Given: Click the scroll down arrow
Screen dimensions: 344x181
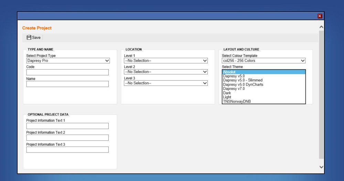Looking at the screenshot, I should (x=321, y=167).
